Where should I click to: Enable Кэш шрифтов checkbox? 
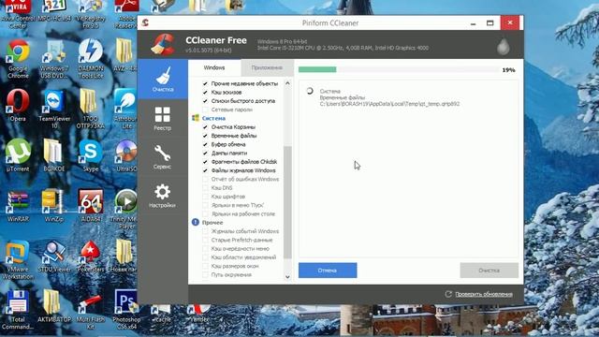coord(205,197)
